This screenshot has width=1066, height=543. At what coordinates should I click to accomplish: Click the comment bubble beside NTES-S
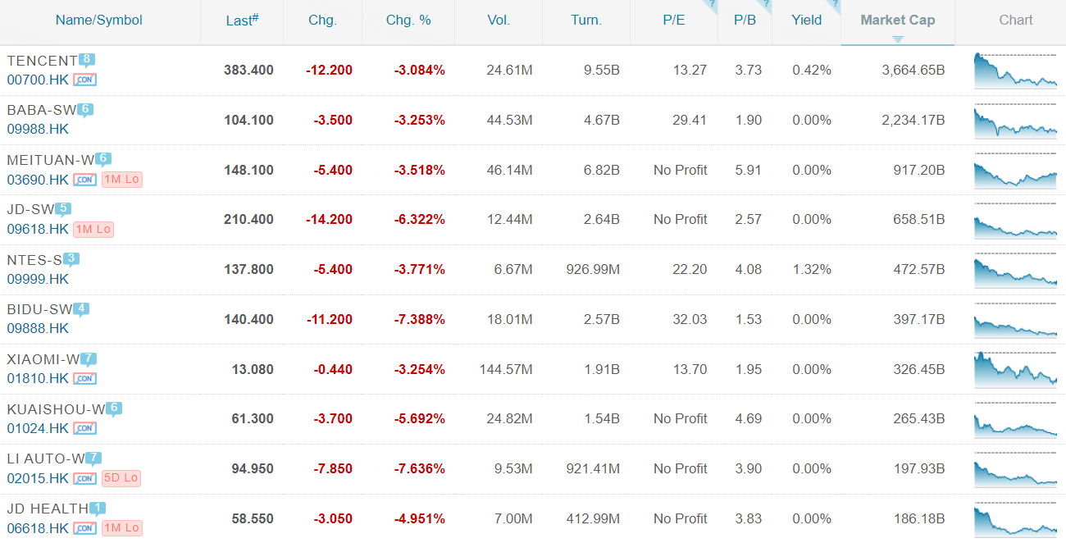[x=71, y=259]
